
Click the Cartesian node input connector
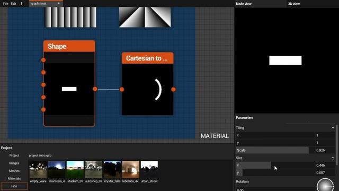pos(122,89)
